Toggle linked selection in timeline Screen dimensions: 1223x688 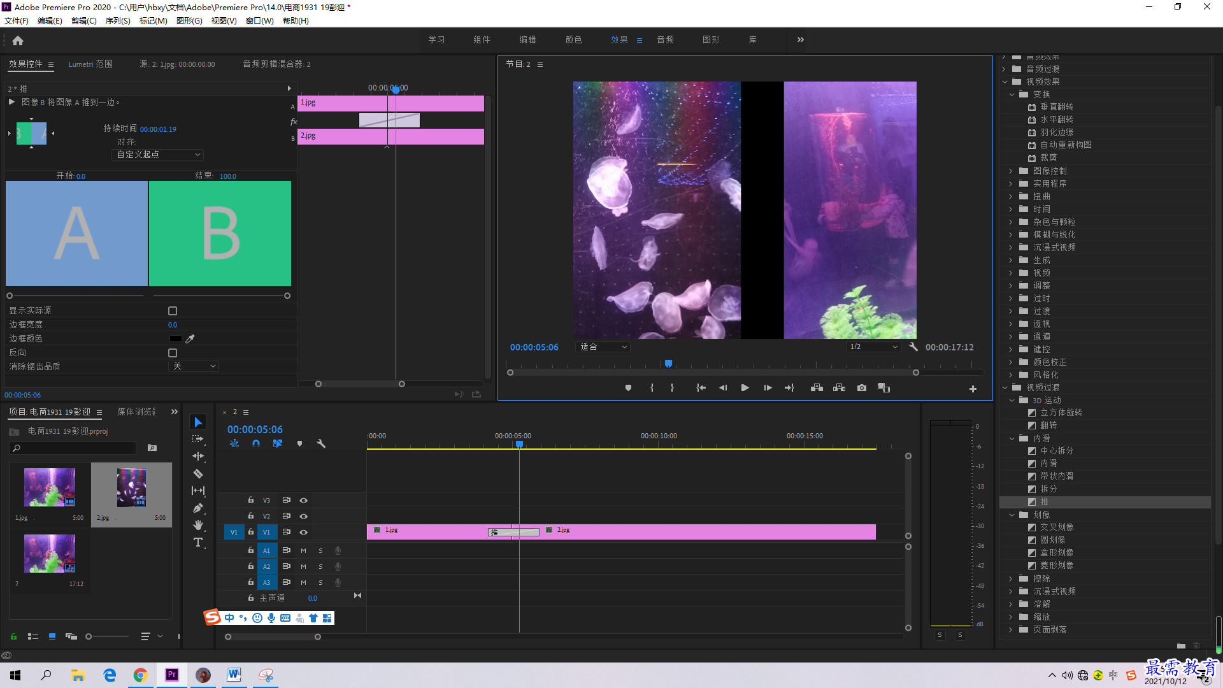click(x=278, y=443)
